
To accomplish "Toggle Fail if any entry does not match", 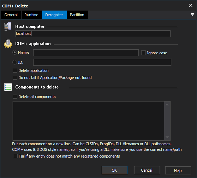I will [x=15, y=156].
